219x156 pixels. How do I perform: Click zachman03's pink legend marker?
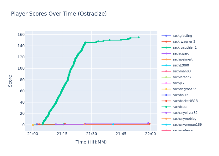[x=166, y=71]
